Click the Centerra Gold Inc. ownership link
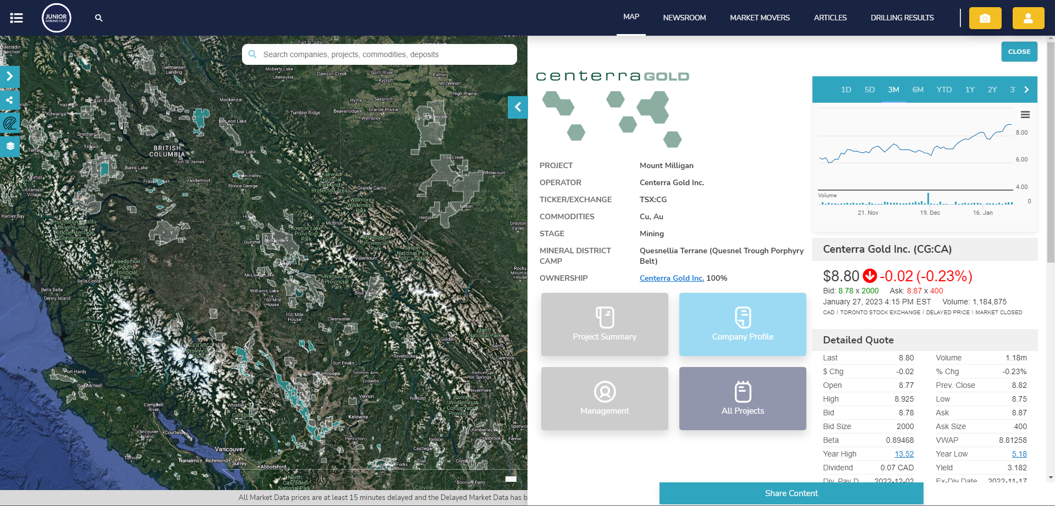 coord(671,278)
